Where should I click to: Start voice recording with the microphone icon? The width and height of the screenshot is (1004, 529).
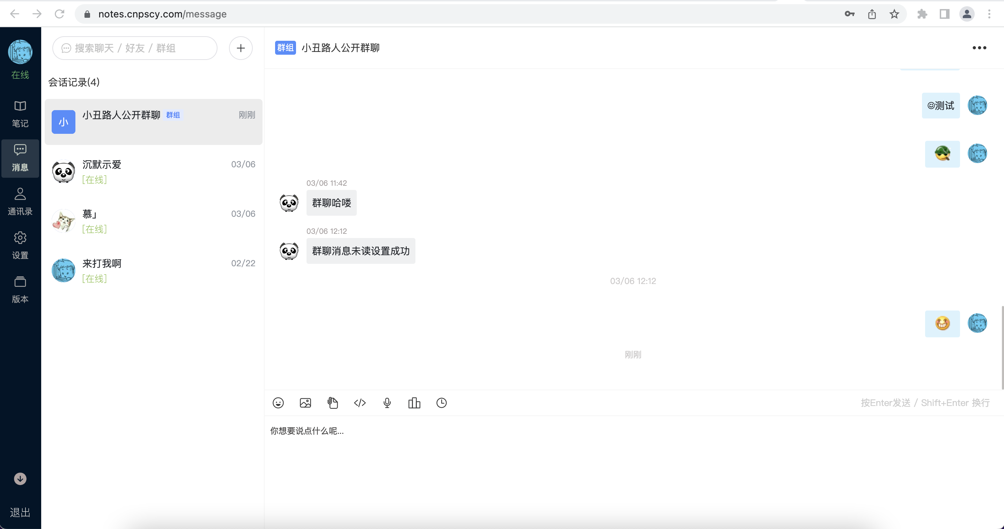[x=387, y=402]
